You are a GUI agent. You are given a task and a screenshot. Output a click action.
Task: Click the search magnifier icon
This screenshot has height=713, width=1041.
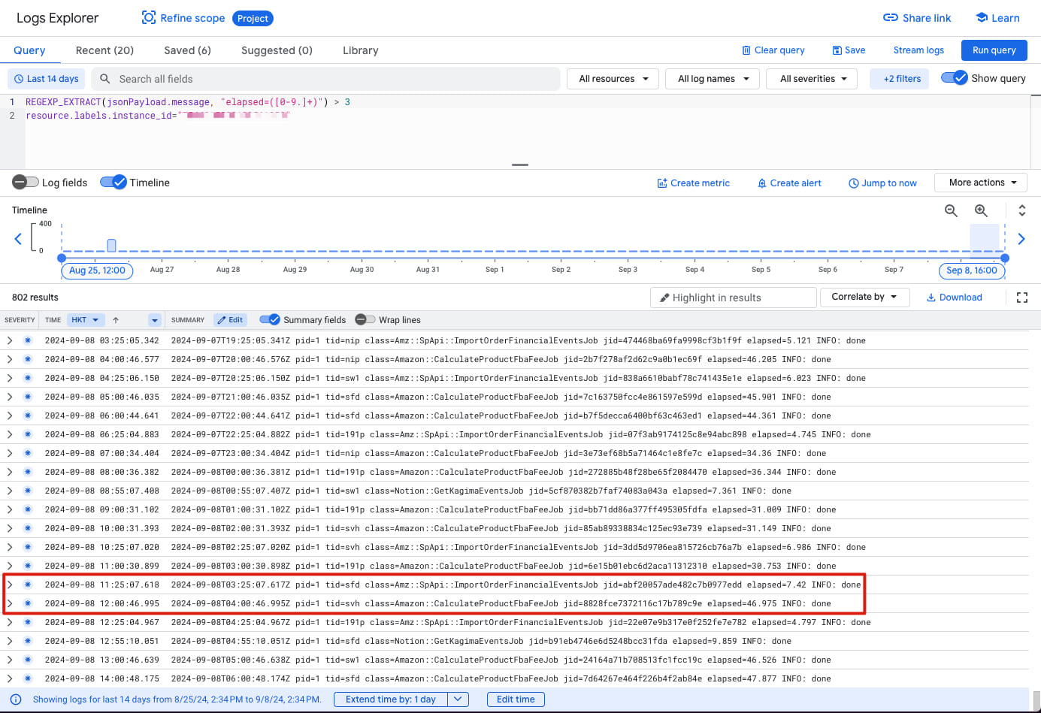pos(105,79)
